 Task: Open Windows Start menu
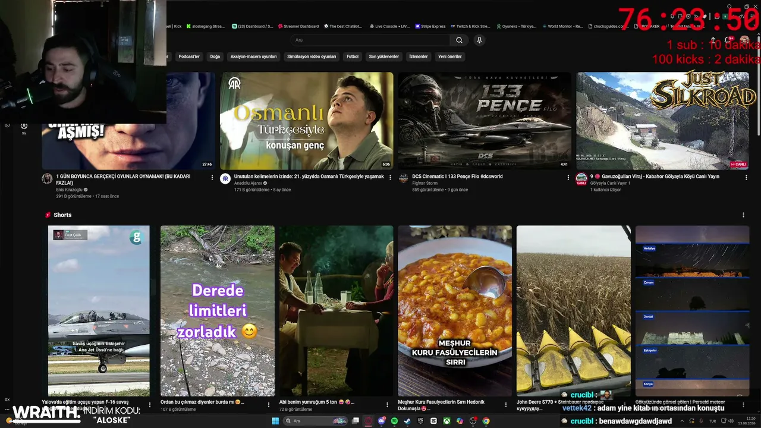[x=275, y=421]
